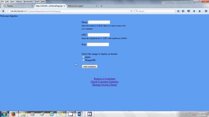Screen dimensions: 209x117
Task: Close the HomePage.jsp tab
Action: tap(64, 6)
